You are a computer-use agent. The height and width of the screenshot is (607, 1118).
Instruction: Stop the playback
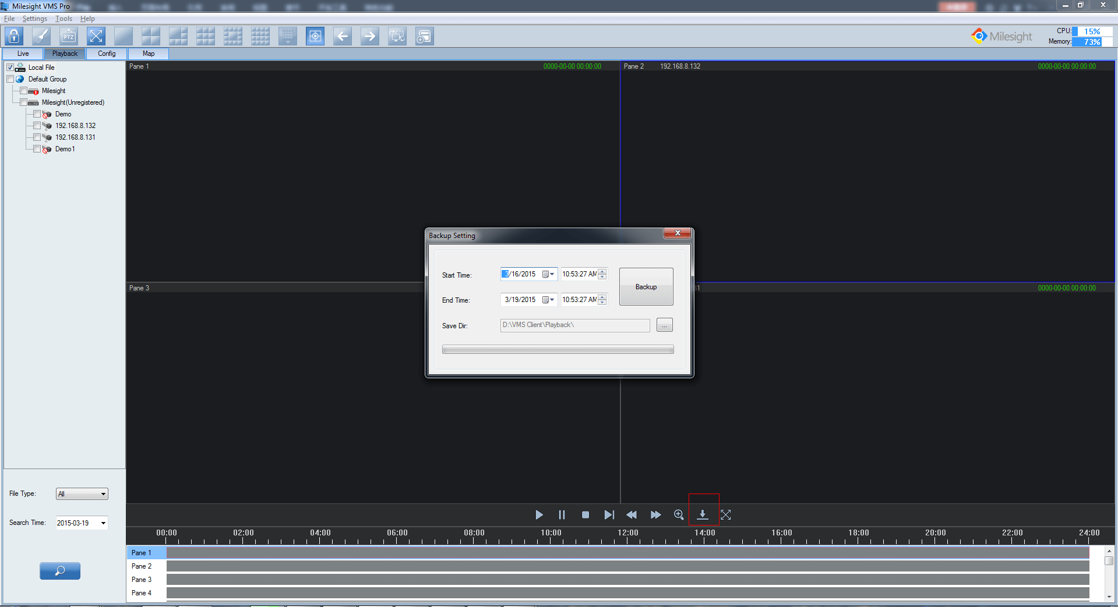[586, 514]
